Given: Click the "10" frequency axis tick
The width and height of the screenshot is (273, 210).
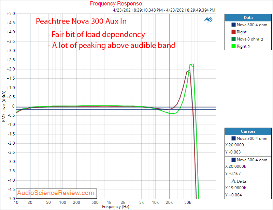Looking at the screenshot, I should (16, 203).
